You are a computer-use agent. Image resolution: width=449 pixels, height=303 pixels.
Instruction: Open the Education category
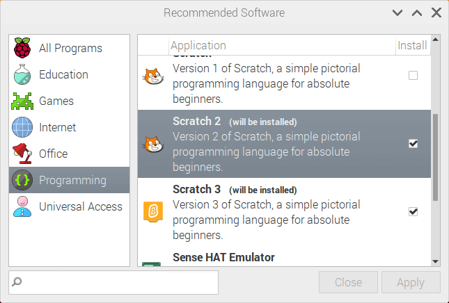pos(70,74)
